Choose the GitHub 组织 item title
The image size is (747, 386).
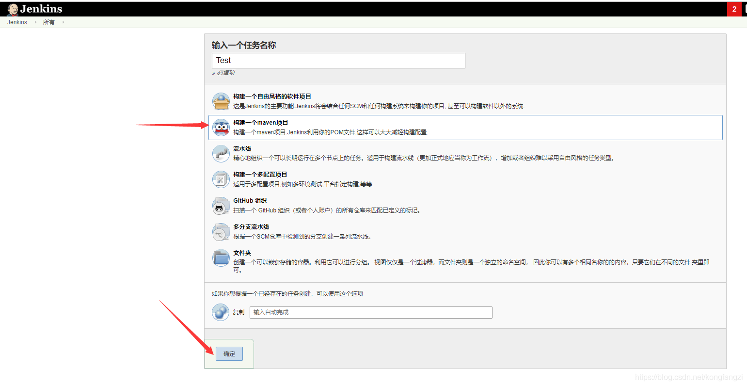[x=250, y=201]
